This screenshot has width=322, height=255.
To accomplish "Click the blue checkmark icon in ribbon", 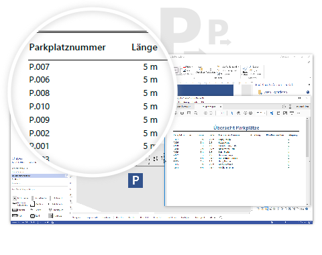I will click(245, 69).
